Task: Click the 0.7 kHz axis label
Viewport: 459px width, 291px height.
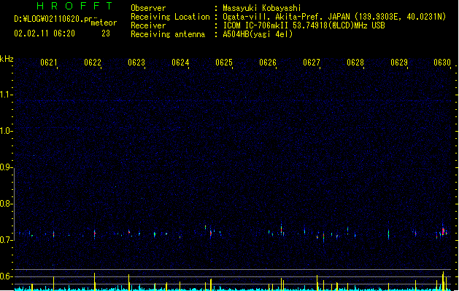Action: (x=6, y=240)
